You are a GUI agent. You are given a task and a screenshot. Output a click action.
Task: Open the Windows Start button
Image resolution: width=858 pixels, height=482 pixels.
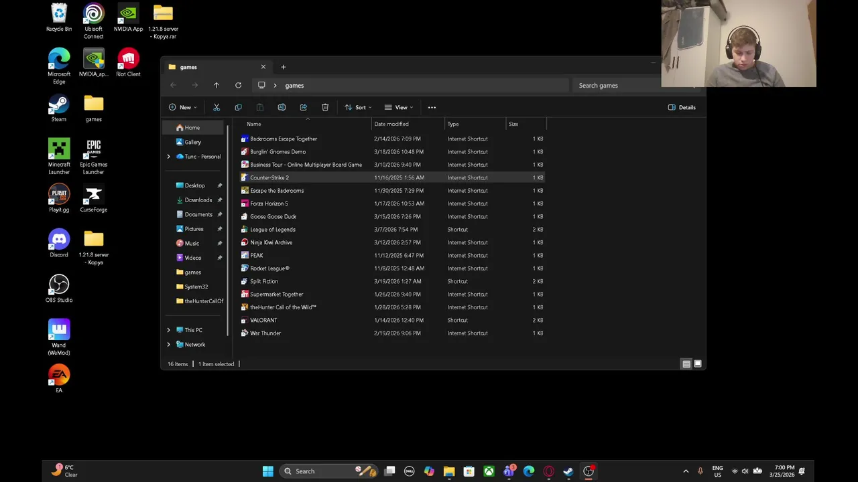(267, 471)
